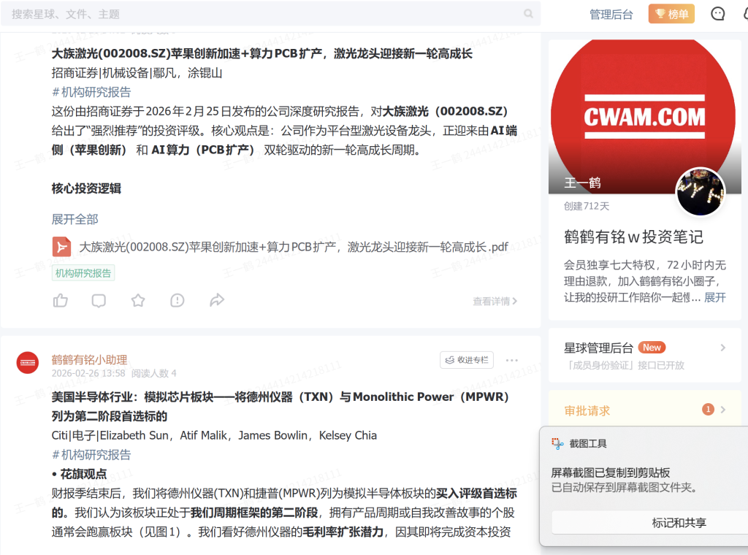Comment on the 大族激光 post

(x=99, y=300)
